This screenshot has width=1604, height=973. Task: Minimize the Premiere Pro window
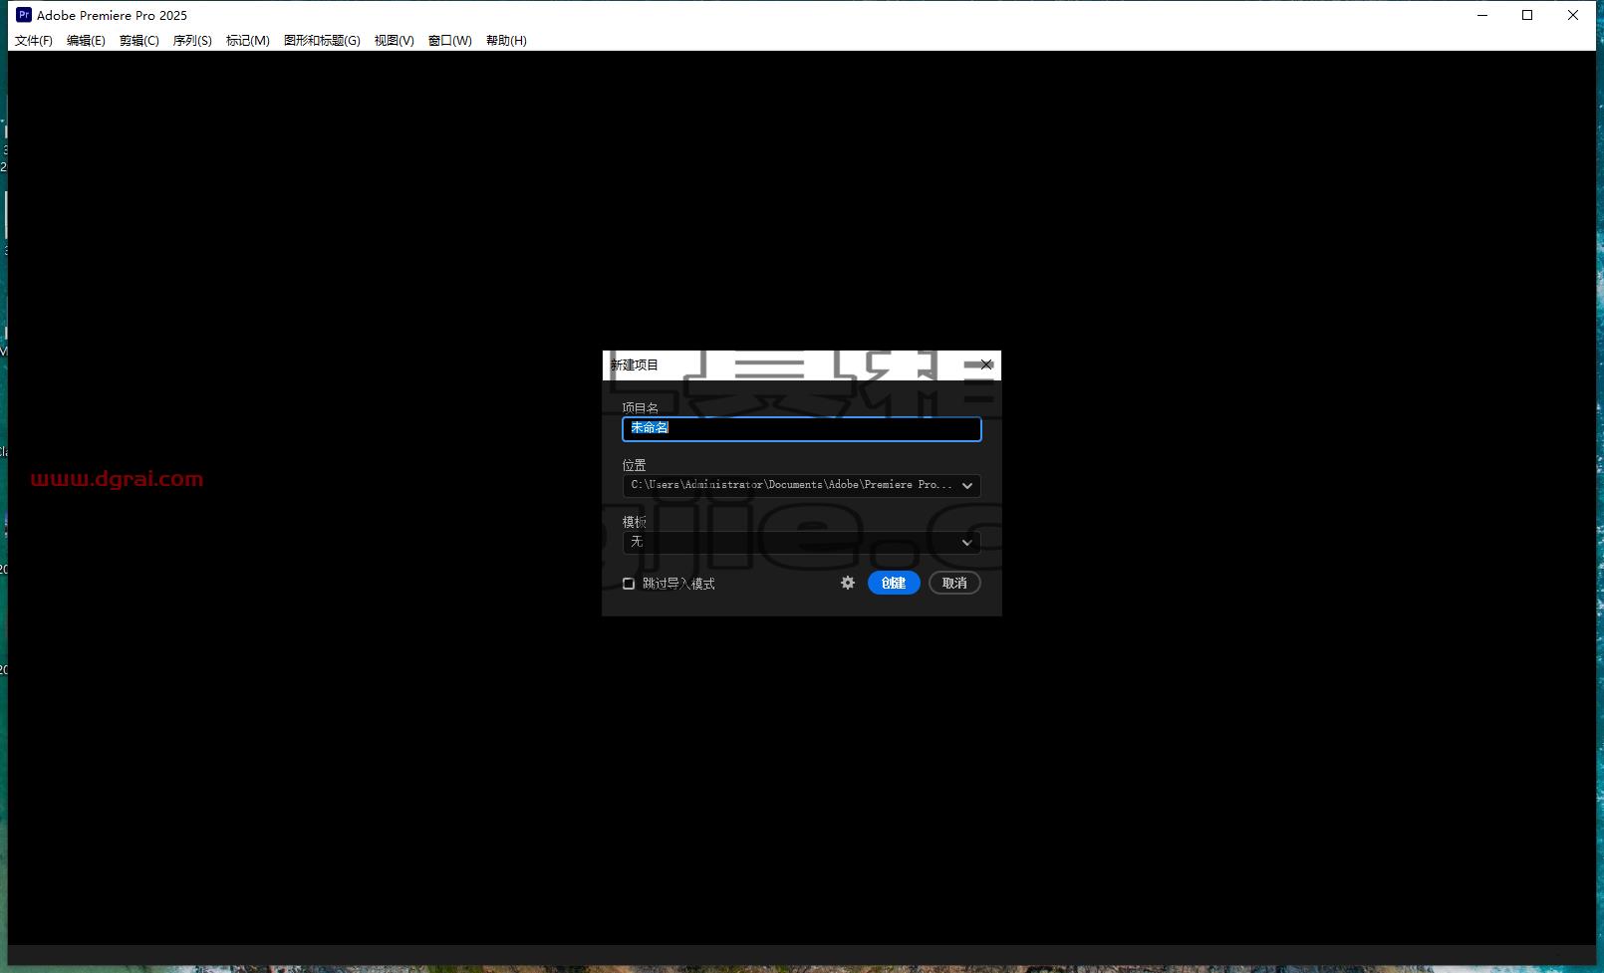(x=1482, y=15)
